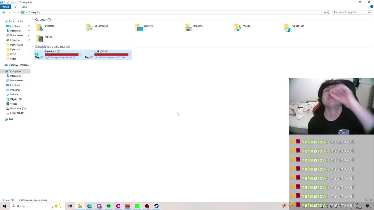Open the Archivo menu

[x=5, y=7]
